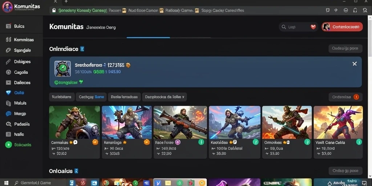Click the orange sun badge on Cemakas
This screenshot has width=372, height=186.
tap(95, 142)
